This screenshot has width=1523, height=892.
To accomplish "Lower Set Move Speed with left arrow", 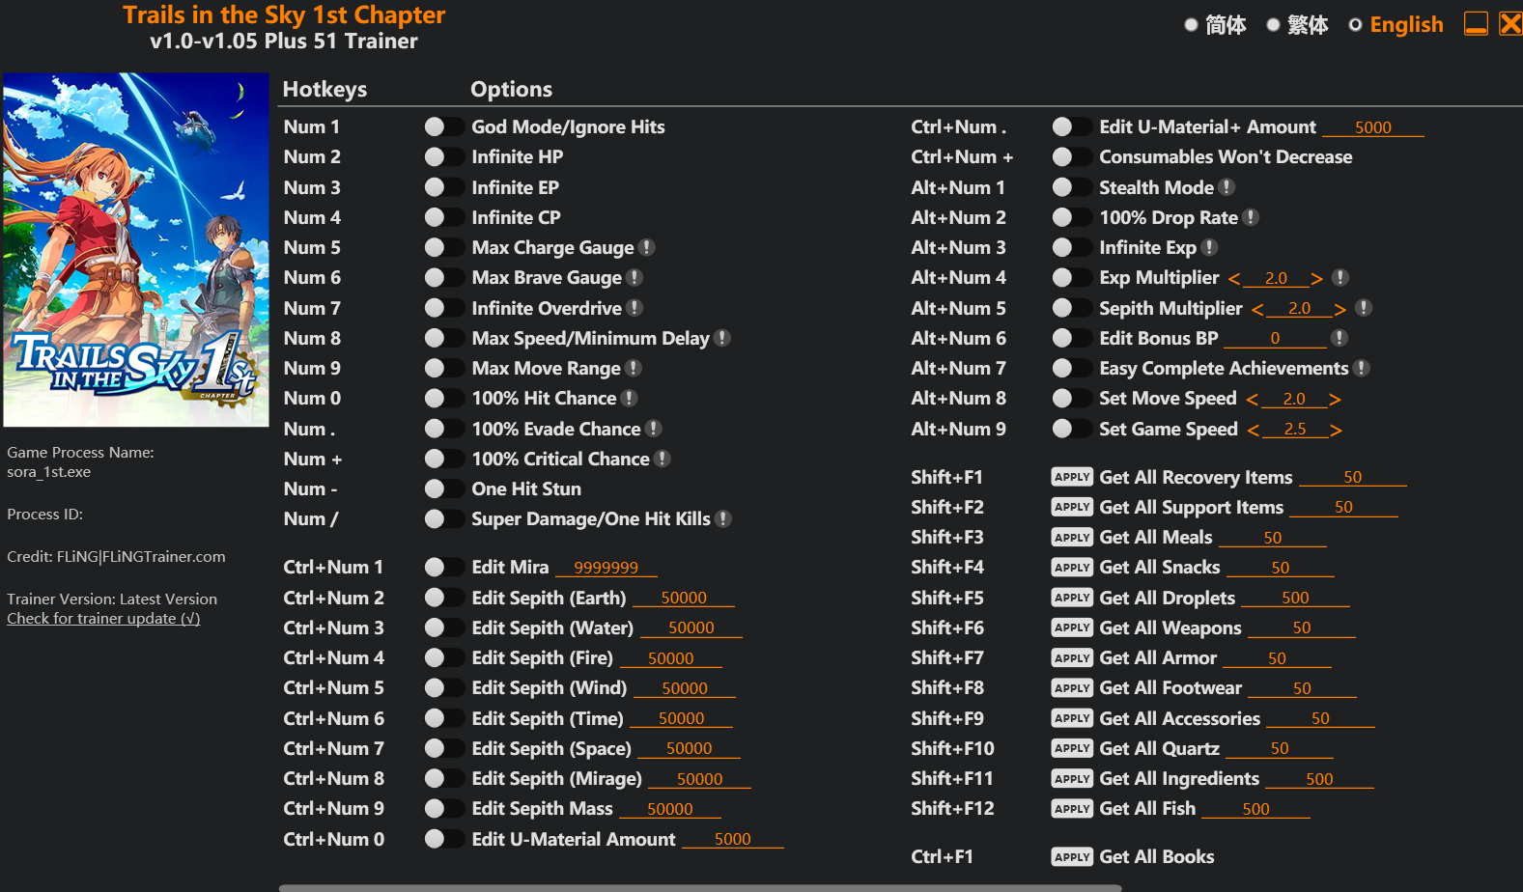I will pos(1253,399).
